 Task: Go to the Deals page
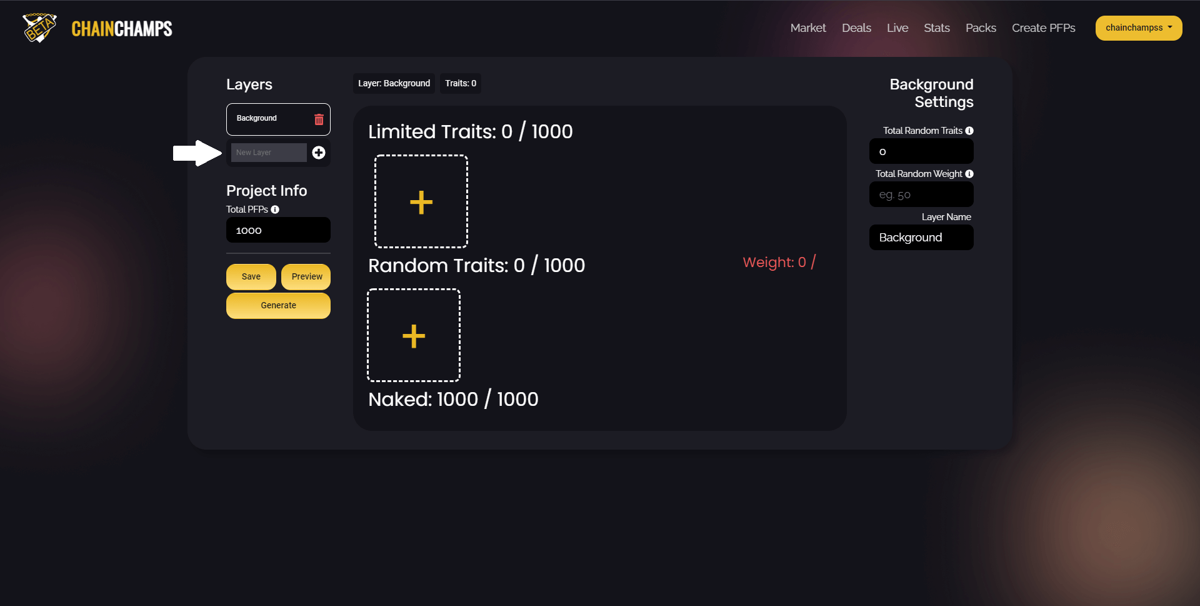pyautogui.click(x=856, y=28)
